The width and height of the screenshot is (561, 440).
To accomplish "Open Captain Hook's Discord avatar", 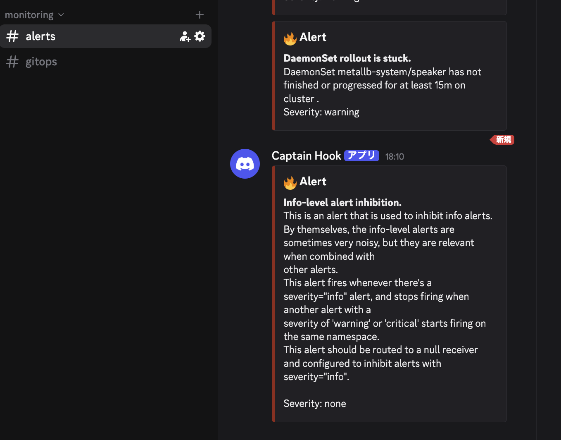I will click(245, 164).
